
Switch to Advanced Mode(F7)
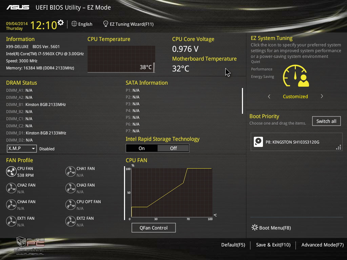[323, 245]
